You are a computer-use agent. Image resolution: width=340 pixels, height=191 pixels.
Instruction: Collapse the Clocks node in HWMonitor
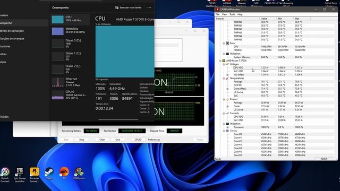click(224, 131)
